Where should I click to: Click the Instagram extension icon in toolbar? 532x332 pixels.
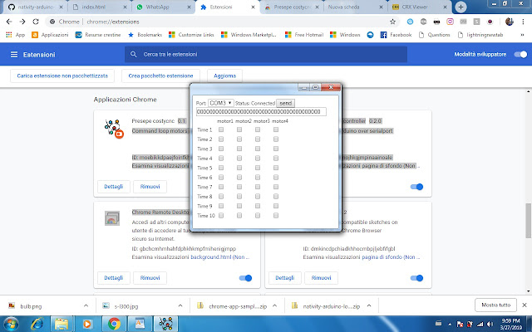450,22
